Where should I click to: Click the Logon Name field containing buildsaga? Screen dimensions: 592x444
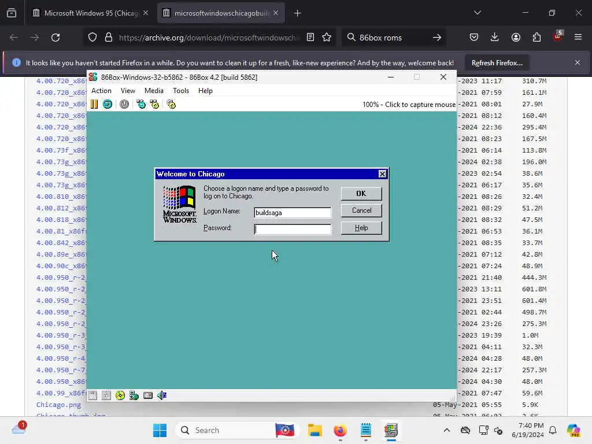pyautogui.click(x=293, y=213)
